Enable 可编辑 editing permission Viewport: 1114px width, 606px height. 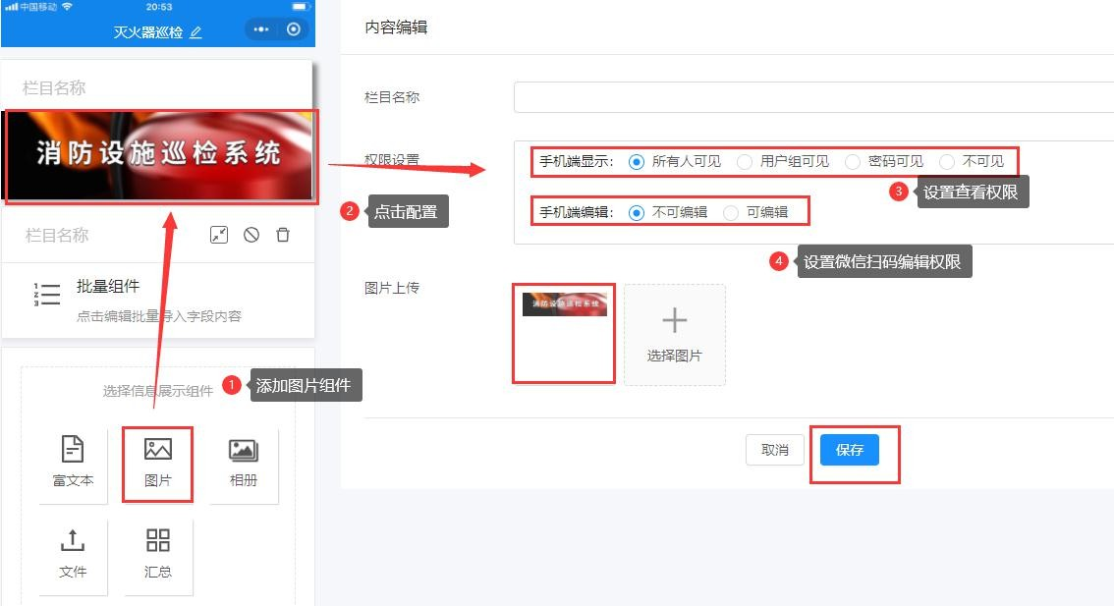[731, 210]
